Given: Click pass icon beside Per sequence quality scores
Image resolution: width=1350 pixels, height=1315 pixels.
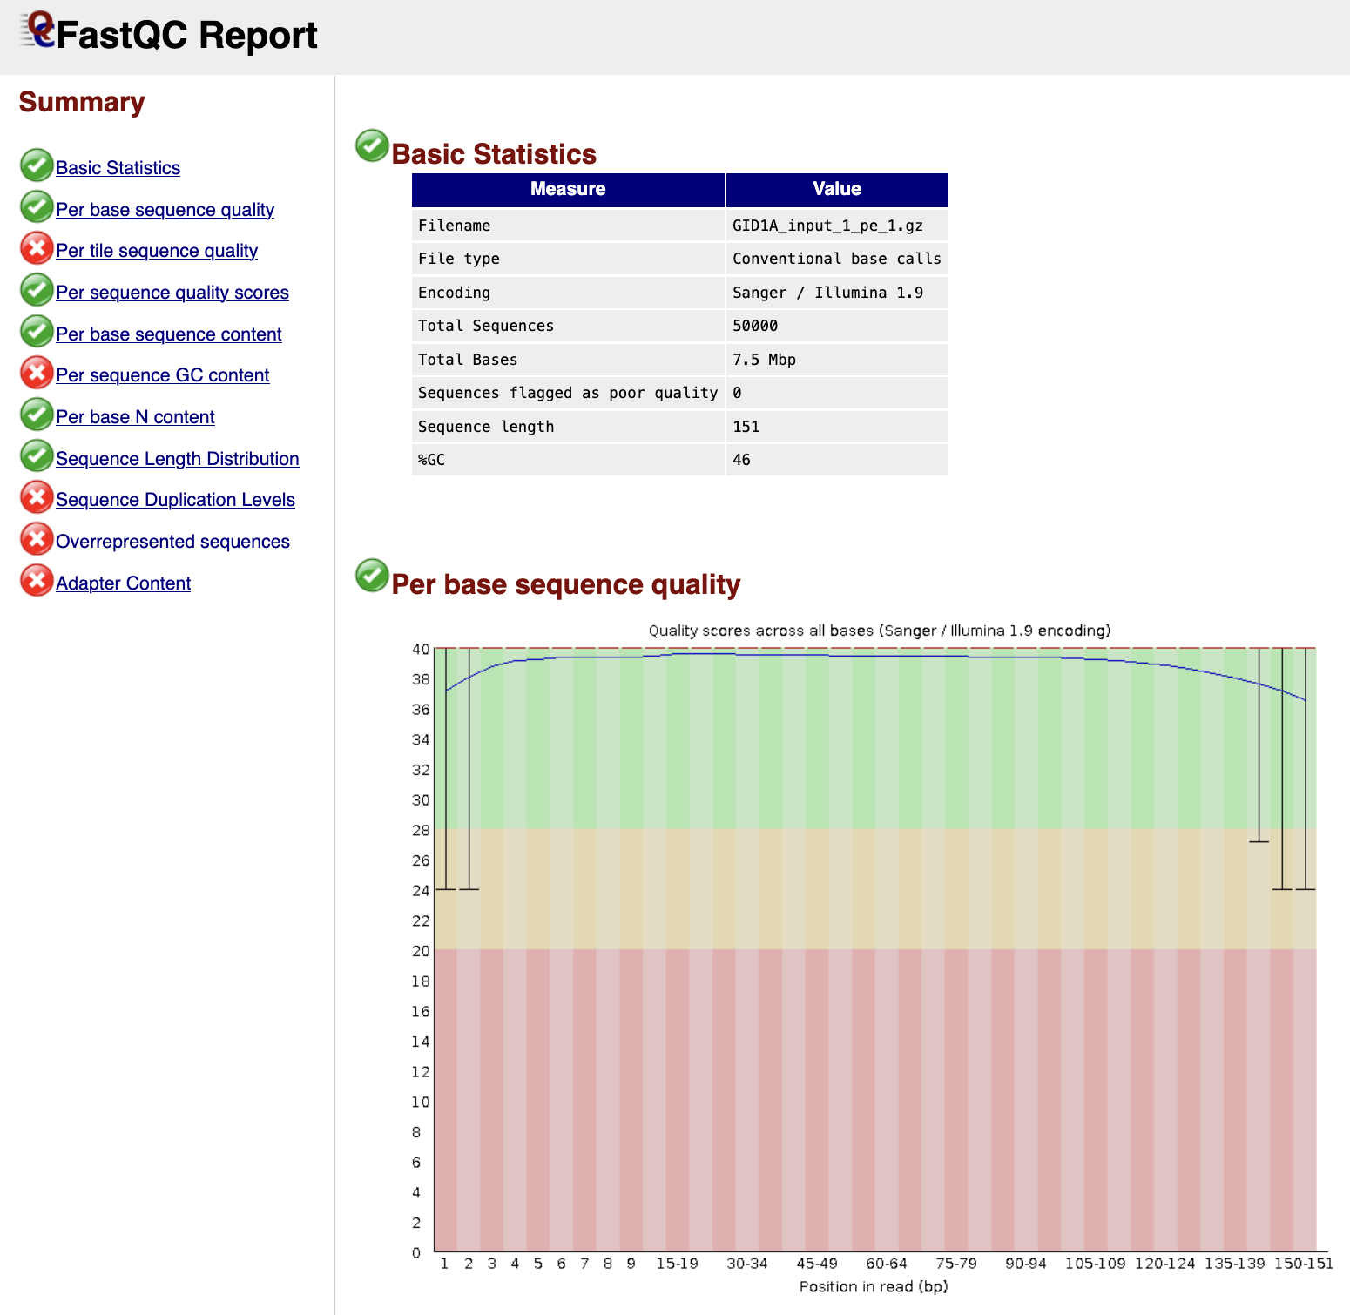Looking at the screenshot, I should pyautogui.click(x=37, y=290).
